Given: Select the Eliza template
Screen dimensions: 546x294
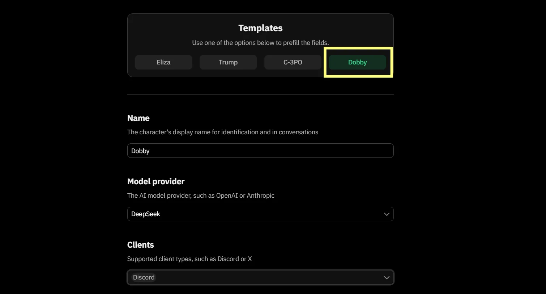Looking at the screenshot, I should pyautogui.click(x=163, y=62).
